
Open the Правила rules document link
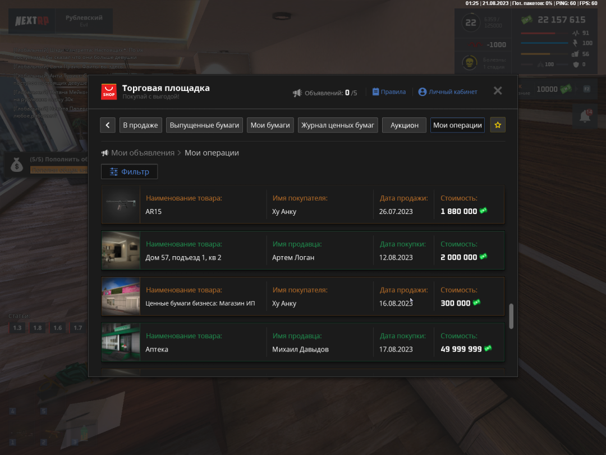(x=389, y=92)
